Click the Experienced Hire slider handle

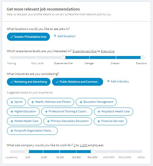(63, 57)
